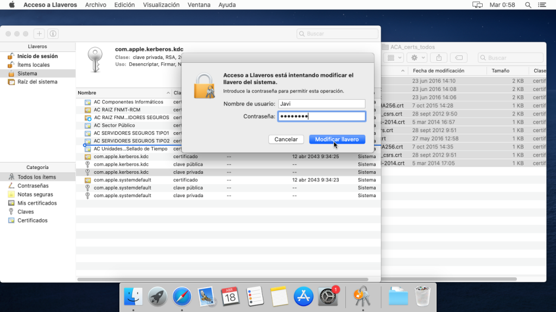Select the Sistema keychain
The width and height of the screenshot is (556, 312).
point(37,73)
